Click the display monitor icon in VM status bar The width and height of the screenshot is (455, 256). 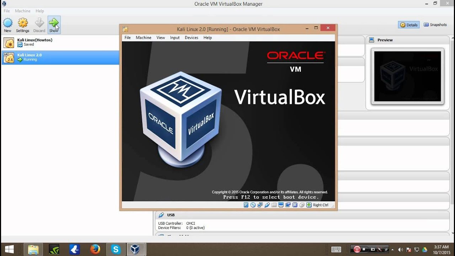[x=281, y=205]
